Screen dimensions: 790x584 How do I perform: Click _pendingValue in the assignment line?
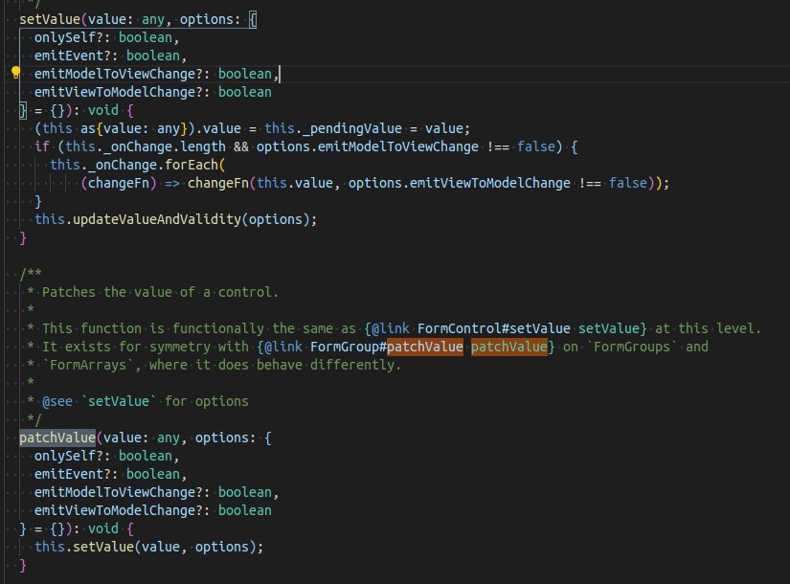pyautogui.click(x=352, y=128)
